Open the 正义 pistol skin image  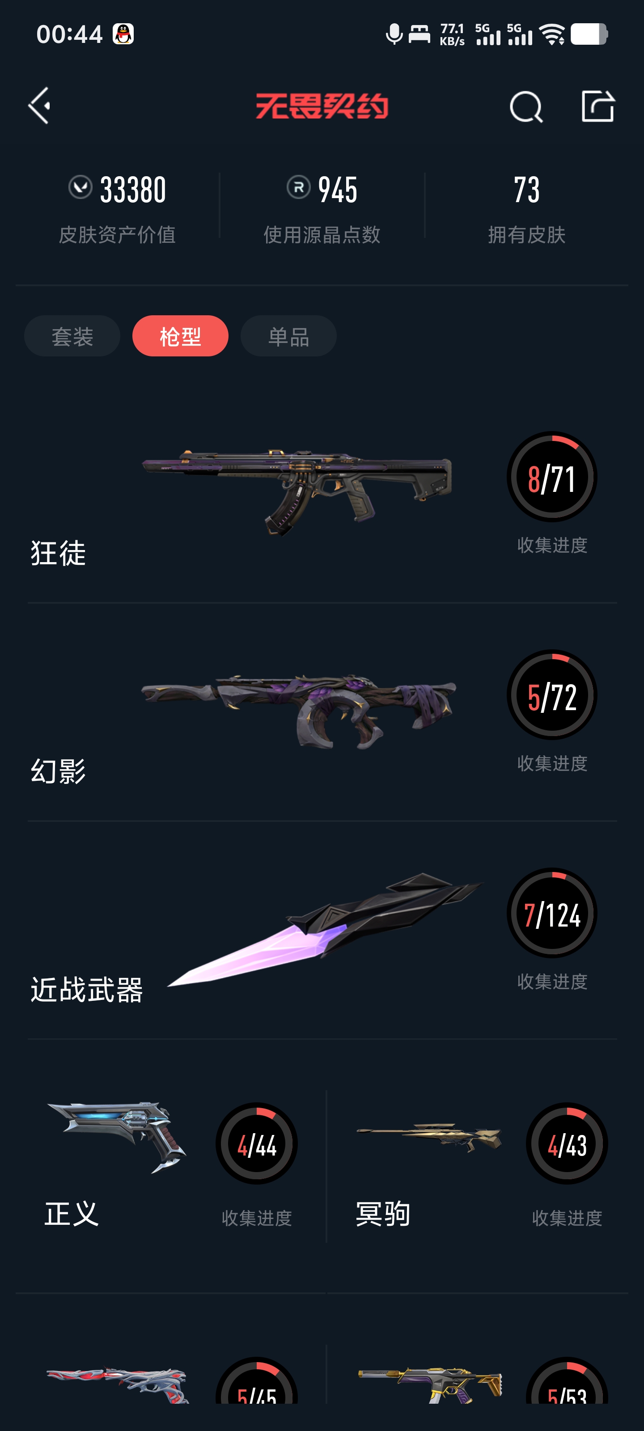(x=117, y=1136)
